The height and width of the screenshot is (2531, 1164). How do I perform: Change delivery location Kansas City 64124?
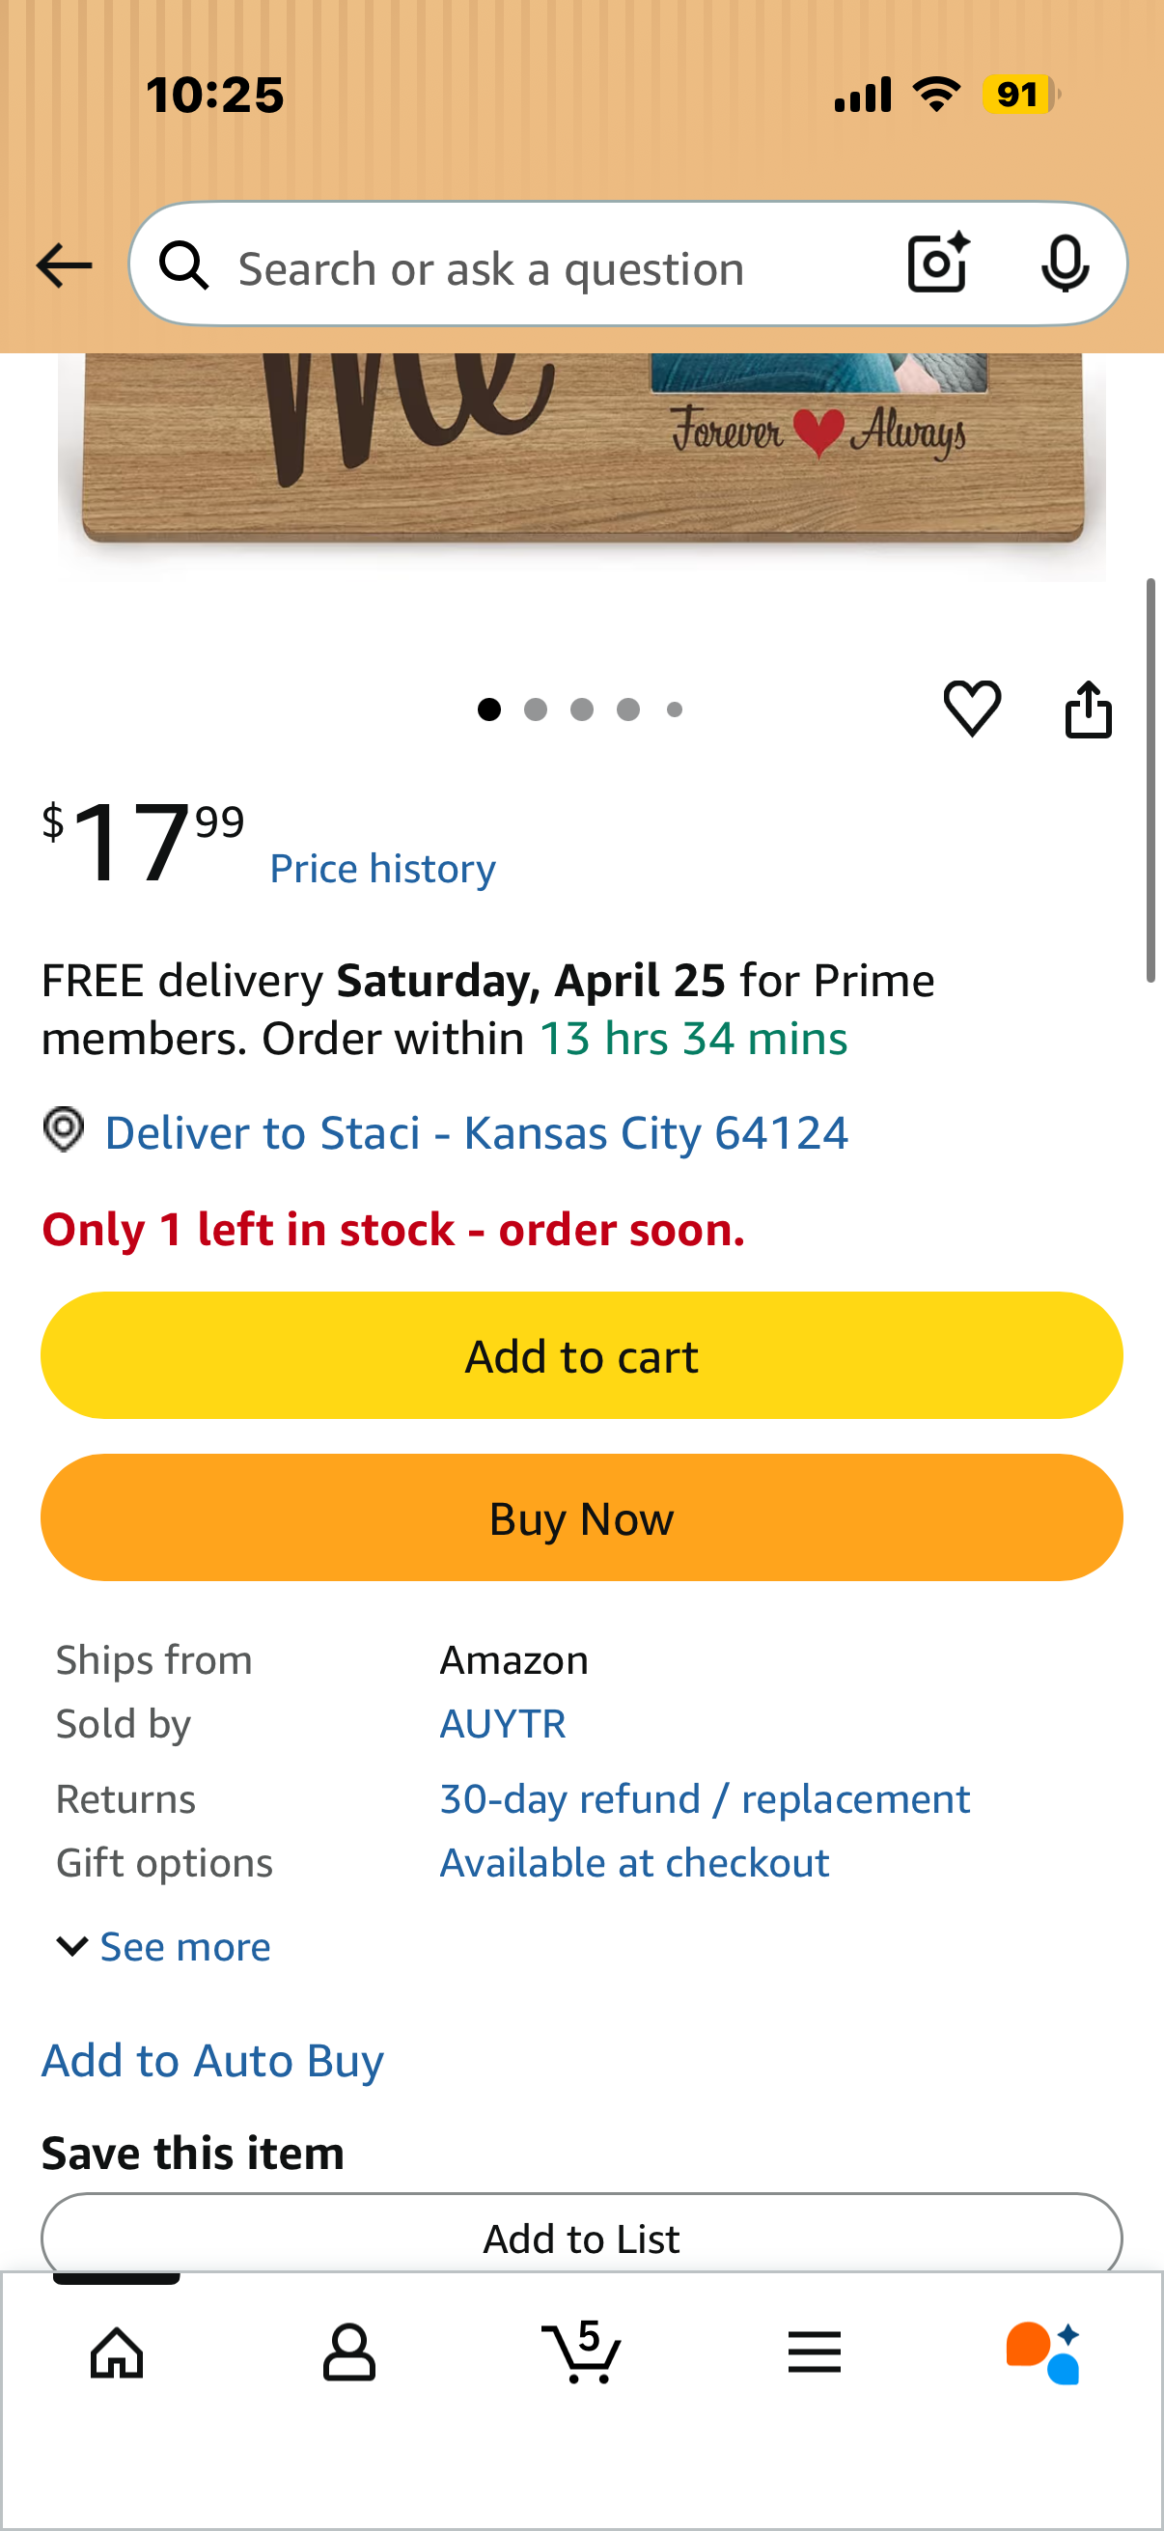(x=477, y=1133)
